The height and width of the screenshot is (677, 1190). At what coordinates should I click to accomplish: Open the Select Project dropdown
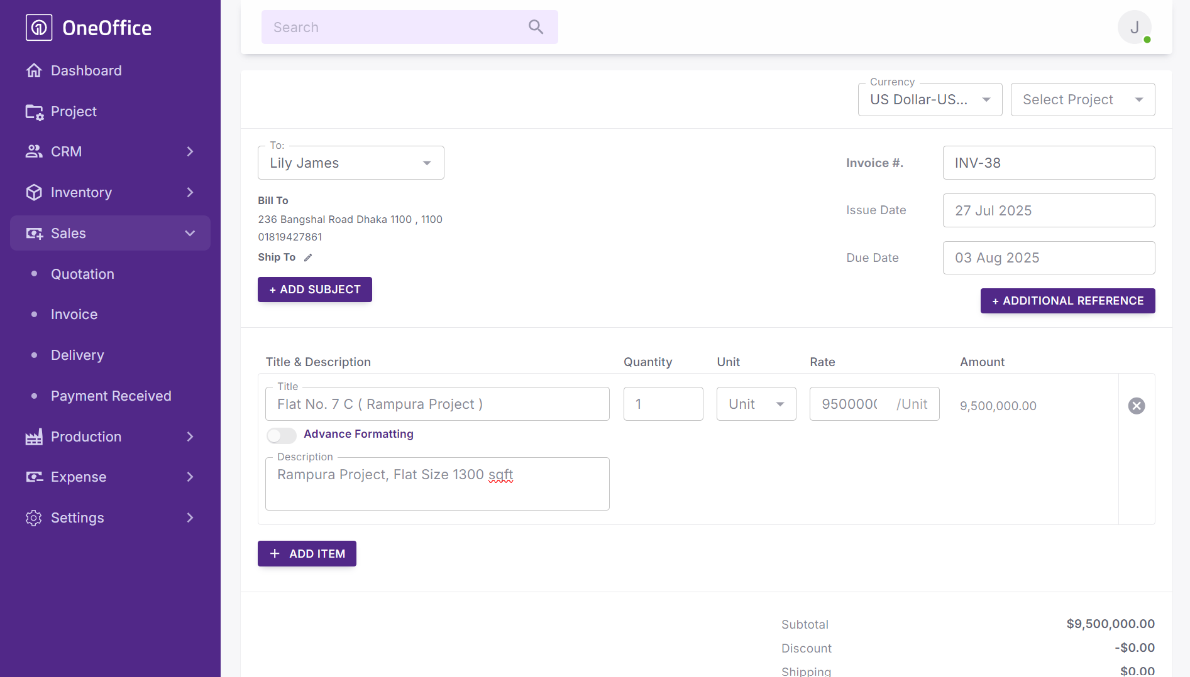point(1083,100)
